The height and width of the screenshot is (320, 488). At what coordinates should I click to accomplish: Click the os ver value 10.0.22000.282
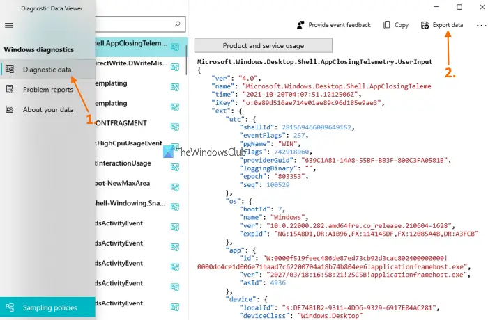(x=358, y=225)
